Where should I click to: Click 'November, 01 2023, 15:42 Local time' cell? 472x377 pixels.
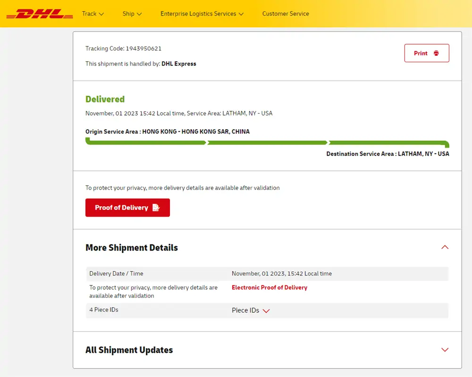pyautogui.click(x=282, y=274)
